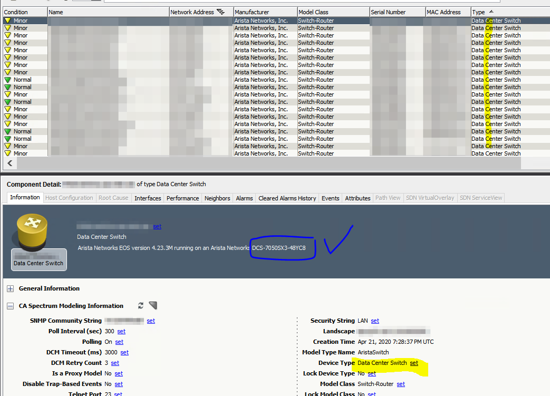Click the sort indicator in Network Address header
The width and height of the screenshot is (550, 396).
pyautogui.click(x=220, y=12)
